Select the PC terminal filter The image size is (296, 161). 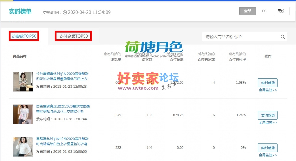264,11
